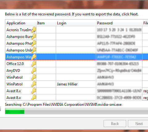Click the key icon beside AnyDVD

(x=34, y=70)
